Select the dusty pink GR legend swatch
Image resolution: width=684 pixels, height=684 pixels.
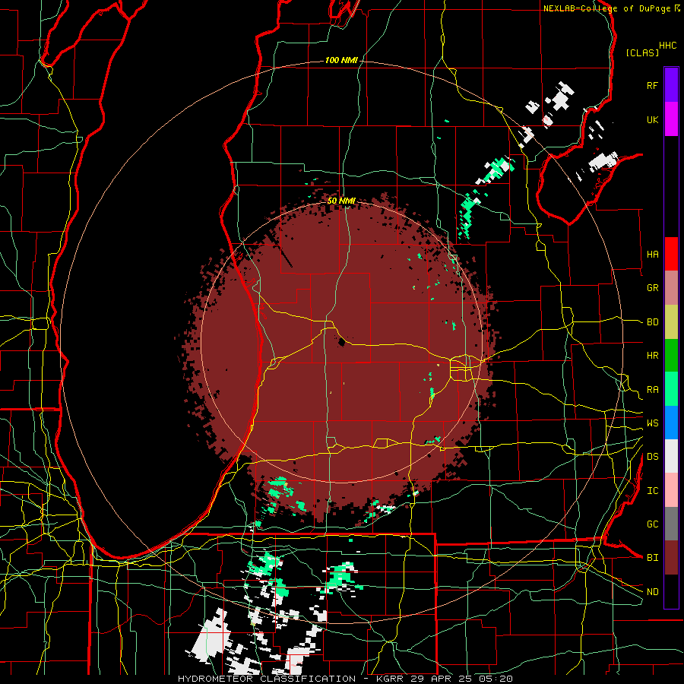[671, 288]
